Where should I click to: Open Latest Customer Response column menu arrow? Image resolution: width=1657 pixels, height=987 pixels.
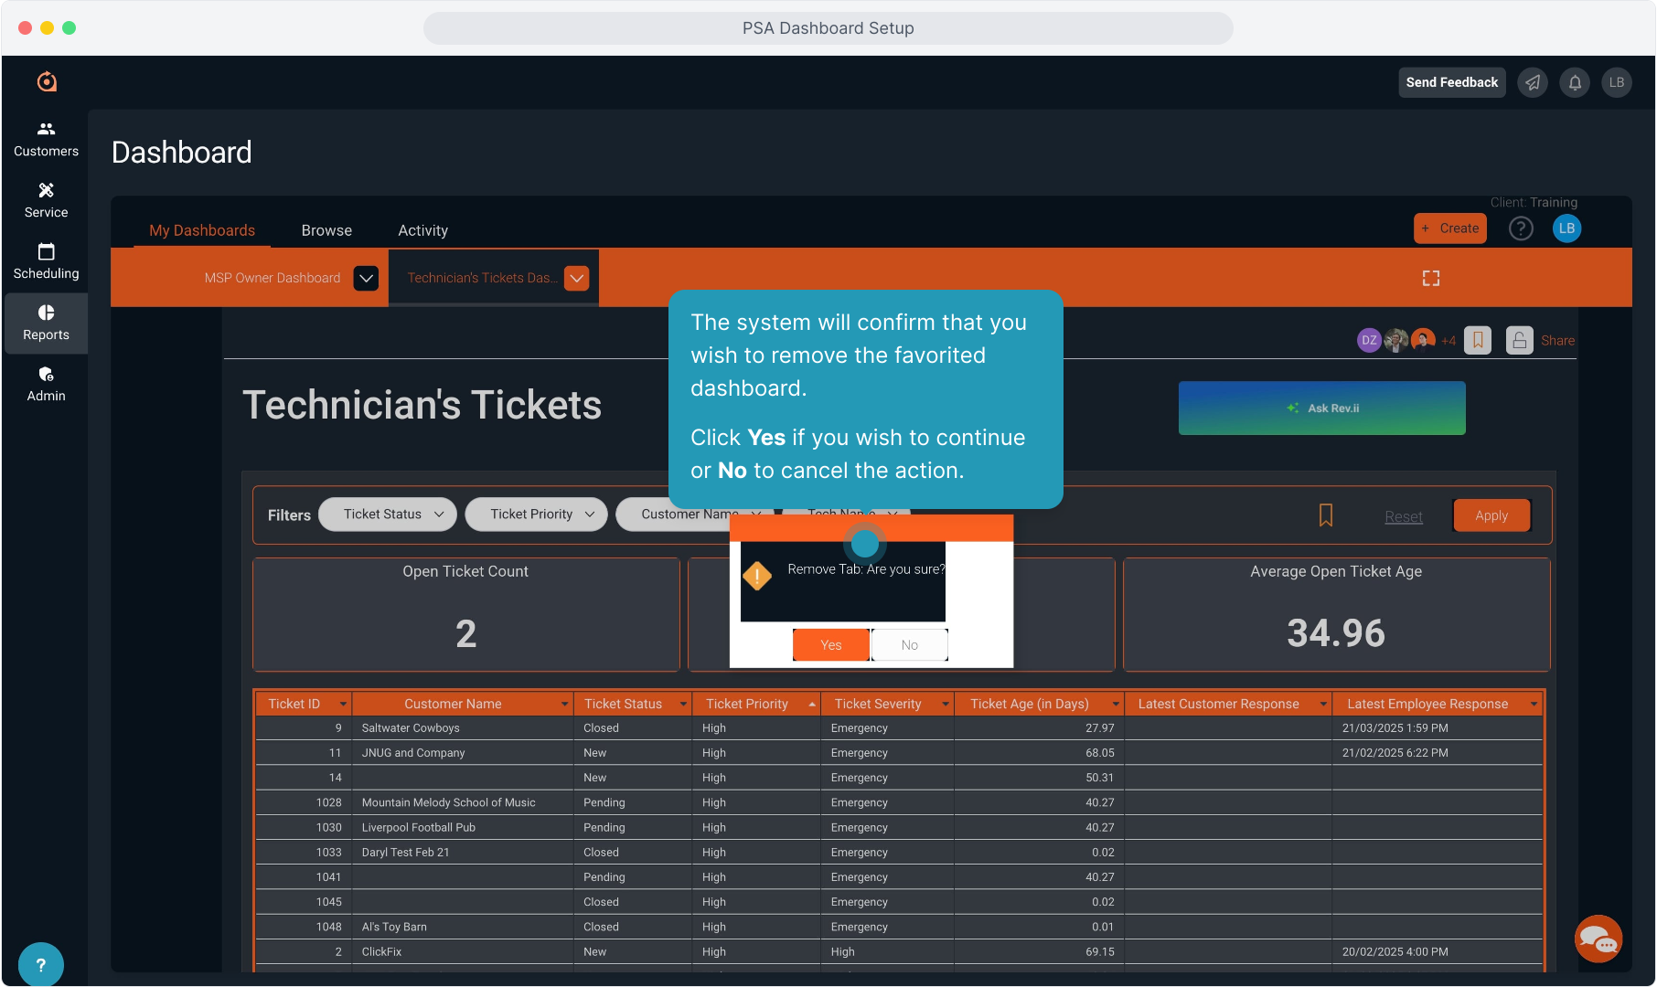pyautogui.click(x=1322, y=704)
